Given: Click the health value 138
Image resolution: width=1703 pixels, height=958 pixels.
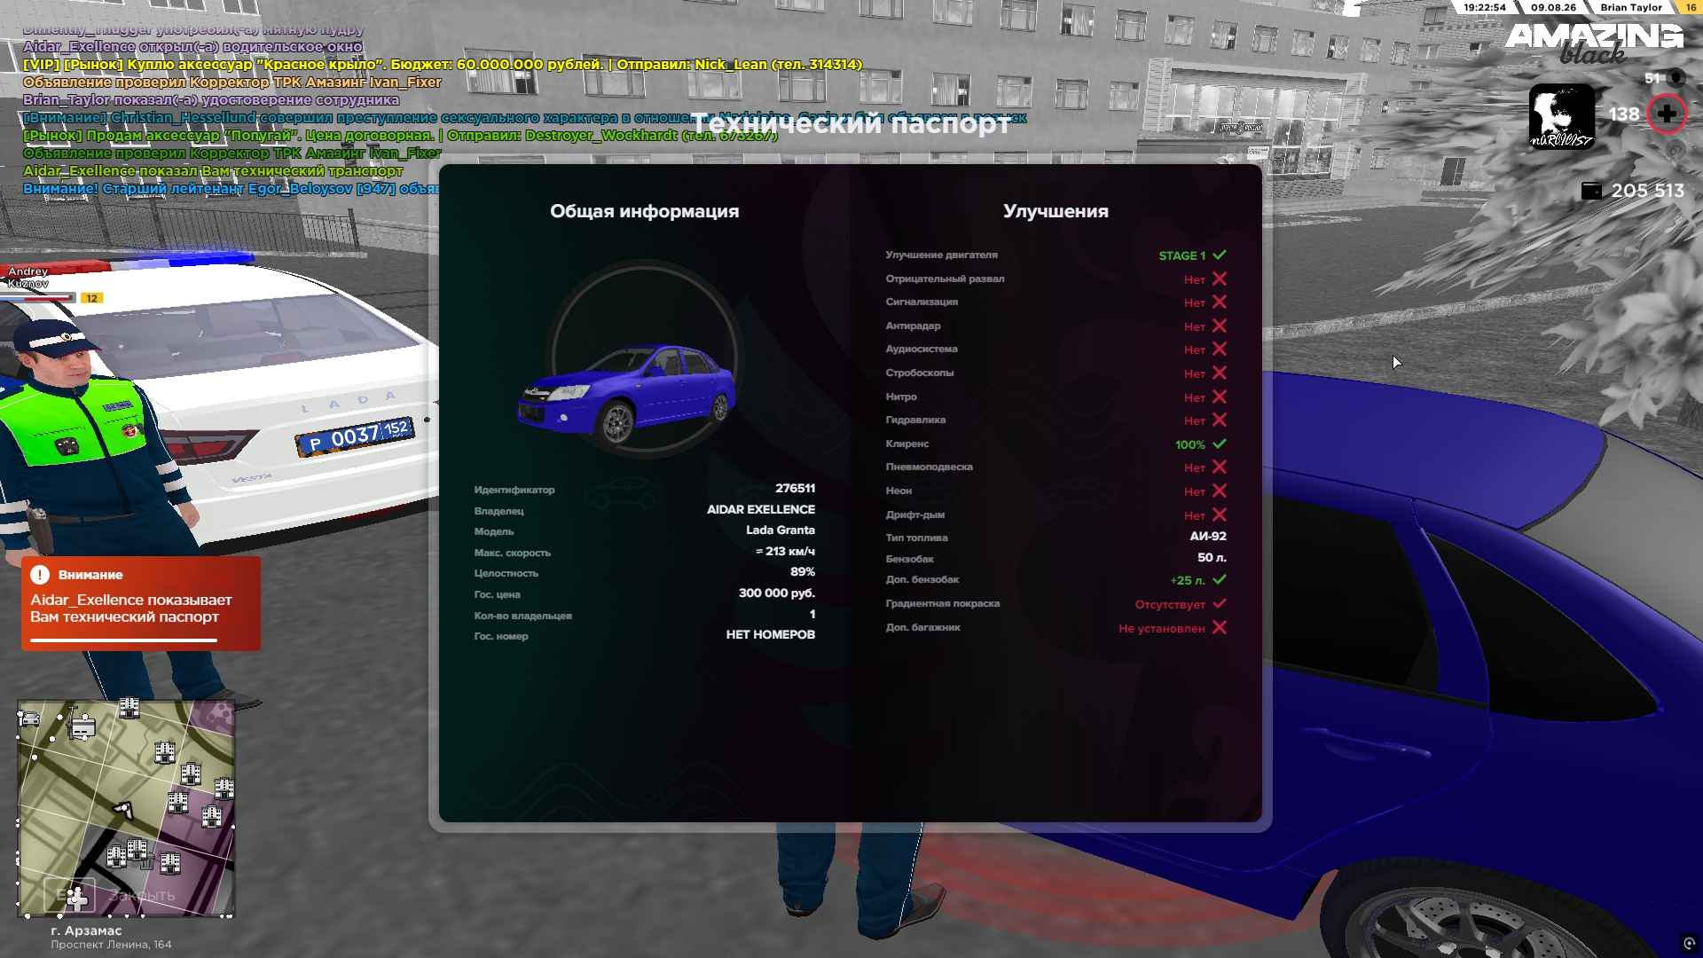Looking at the screenshot, I should [1624, 114].
